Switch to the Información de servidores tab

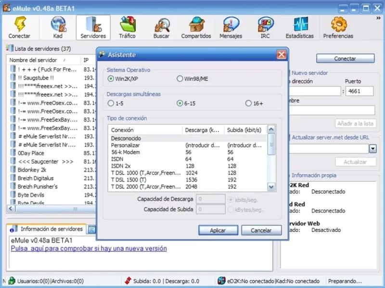(x=47, y=229)
